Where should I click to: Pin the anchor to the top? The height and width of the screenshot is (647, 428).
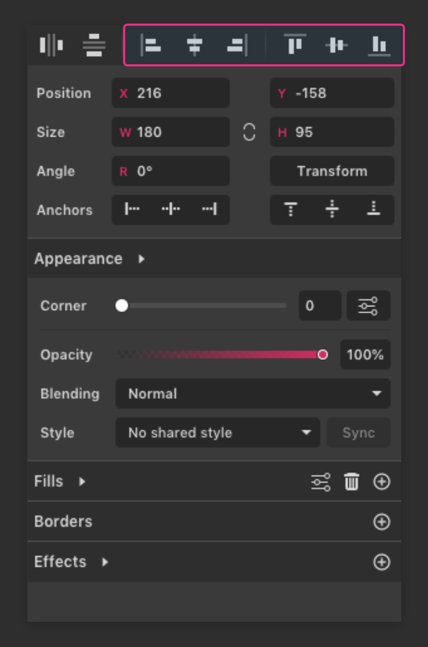290,210
